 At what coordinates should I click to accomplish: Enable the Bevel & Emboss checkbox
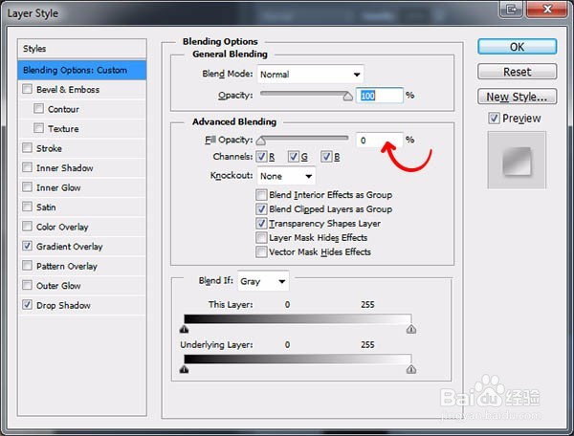[x=27, y=89]
